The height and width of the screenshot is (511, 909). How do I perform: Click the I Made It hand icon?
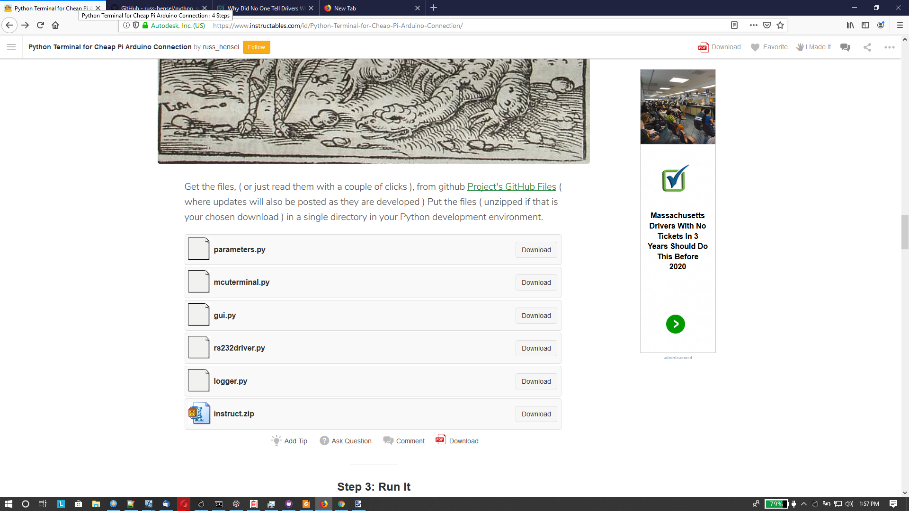(x=800, y=47)
